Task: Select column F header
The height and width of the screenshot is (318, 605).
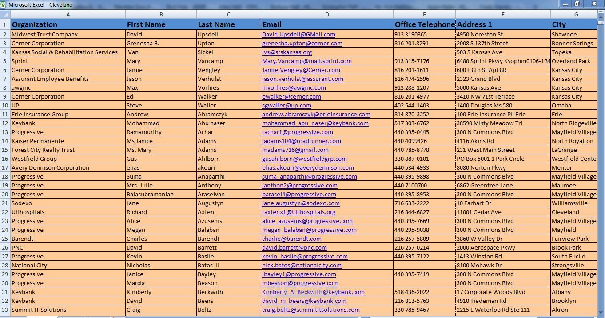Action: tap(503, 14)
